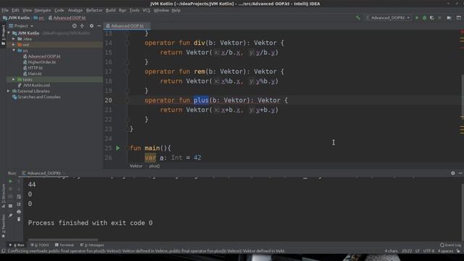Open the VCS menu
The image size is (464, 261).
pos(146,10)
